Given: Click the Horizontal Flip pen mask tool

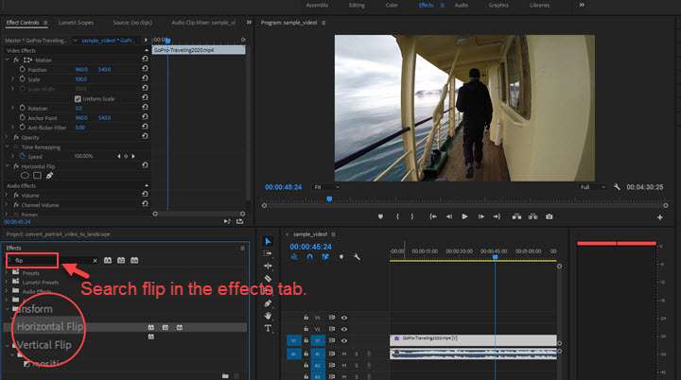Looking at the screenshot, I should [x=49, y=175].
